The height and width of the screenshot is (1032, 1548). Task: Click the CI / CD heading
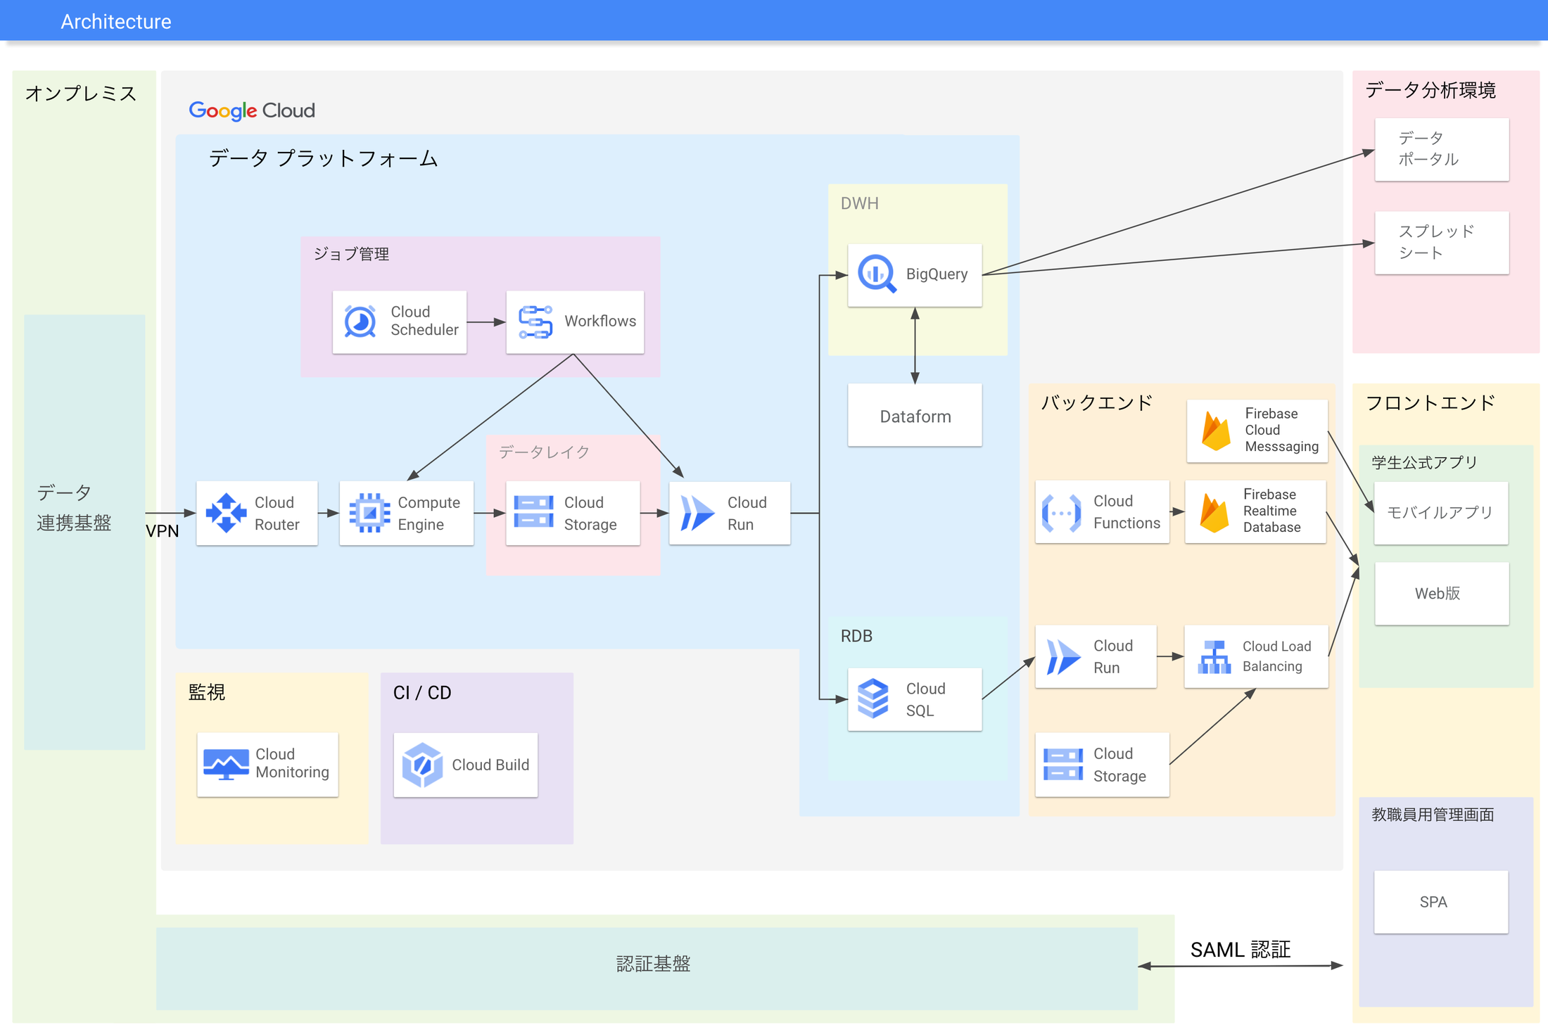coord(422,693)
